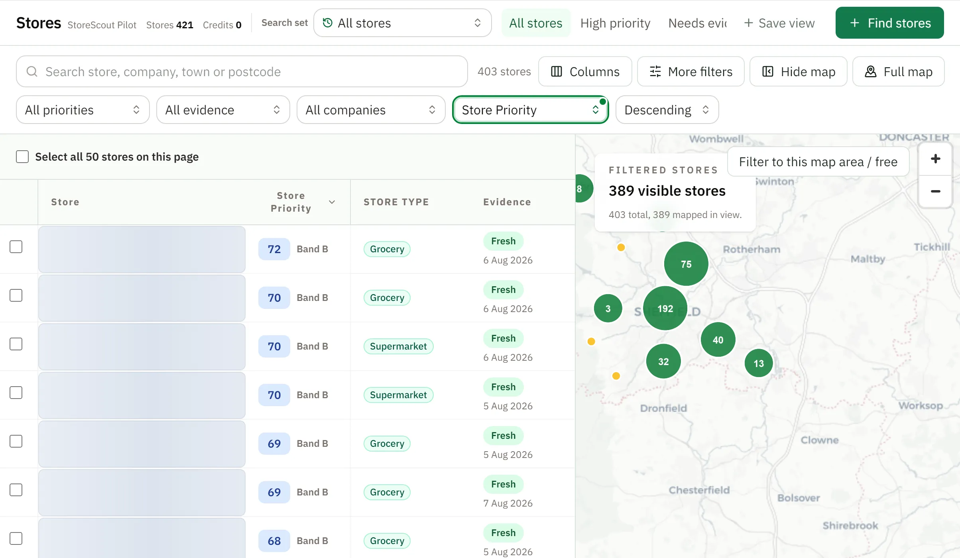Click the yellow map marker below cluster 3
The image size is (960, 558).
pos(591,341)
